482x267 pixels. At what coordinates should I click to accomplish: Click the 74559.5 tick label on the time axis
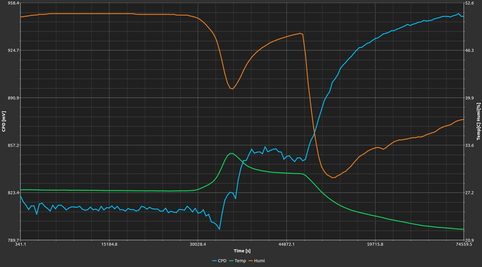coord(463,244)
